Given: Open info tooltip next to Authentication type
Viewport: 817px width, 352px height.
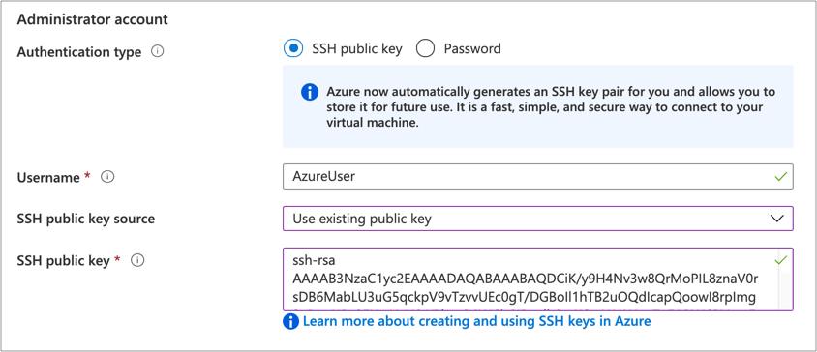Looking at the screenshot, I should tap(158, 52).
